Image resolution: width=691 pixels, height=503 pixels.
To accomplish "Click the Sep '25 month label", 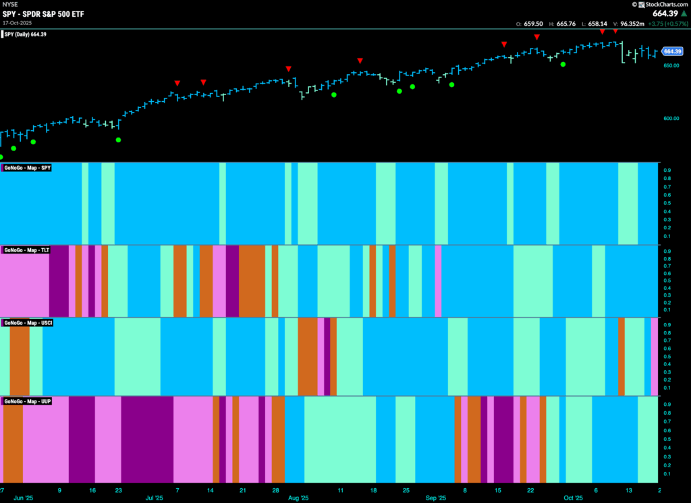I will 436,498.
